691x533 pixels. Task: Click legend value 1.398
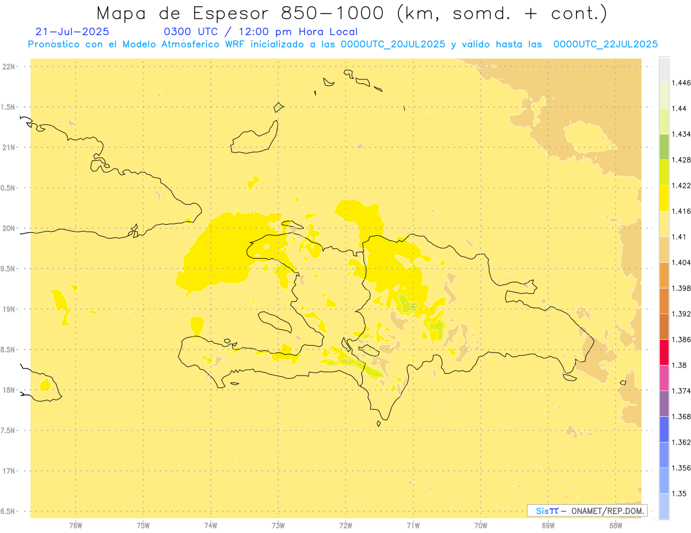point(681,288)
